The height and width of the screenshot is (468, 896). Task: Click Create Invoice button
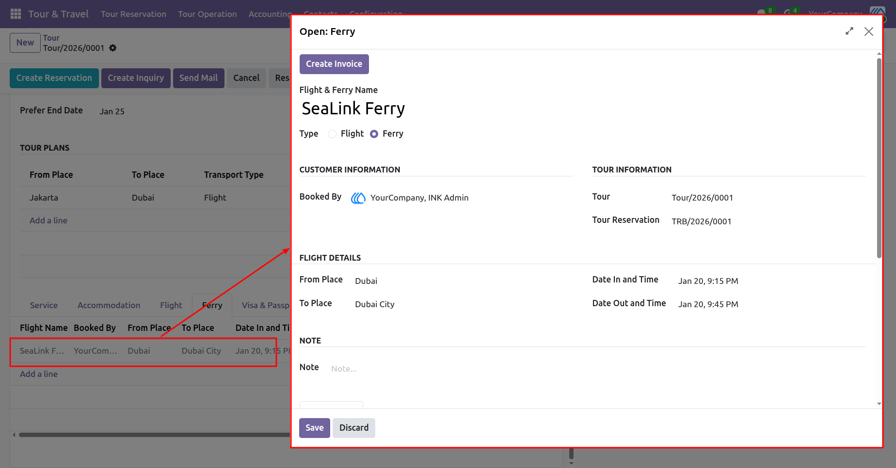point(334,64)
